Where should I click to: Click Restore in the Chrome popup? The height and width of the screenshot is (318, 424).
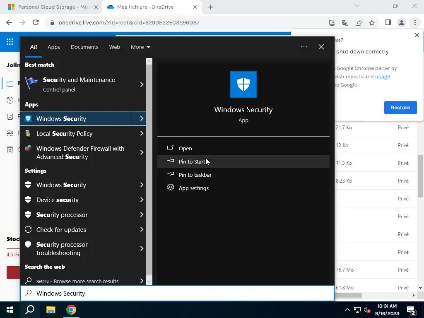click(x=400, y=108)
